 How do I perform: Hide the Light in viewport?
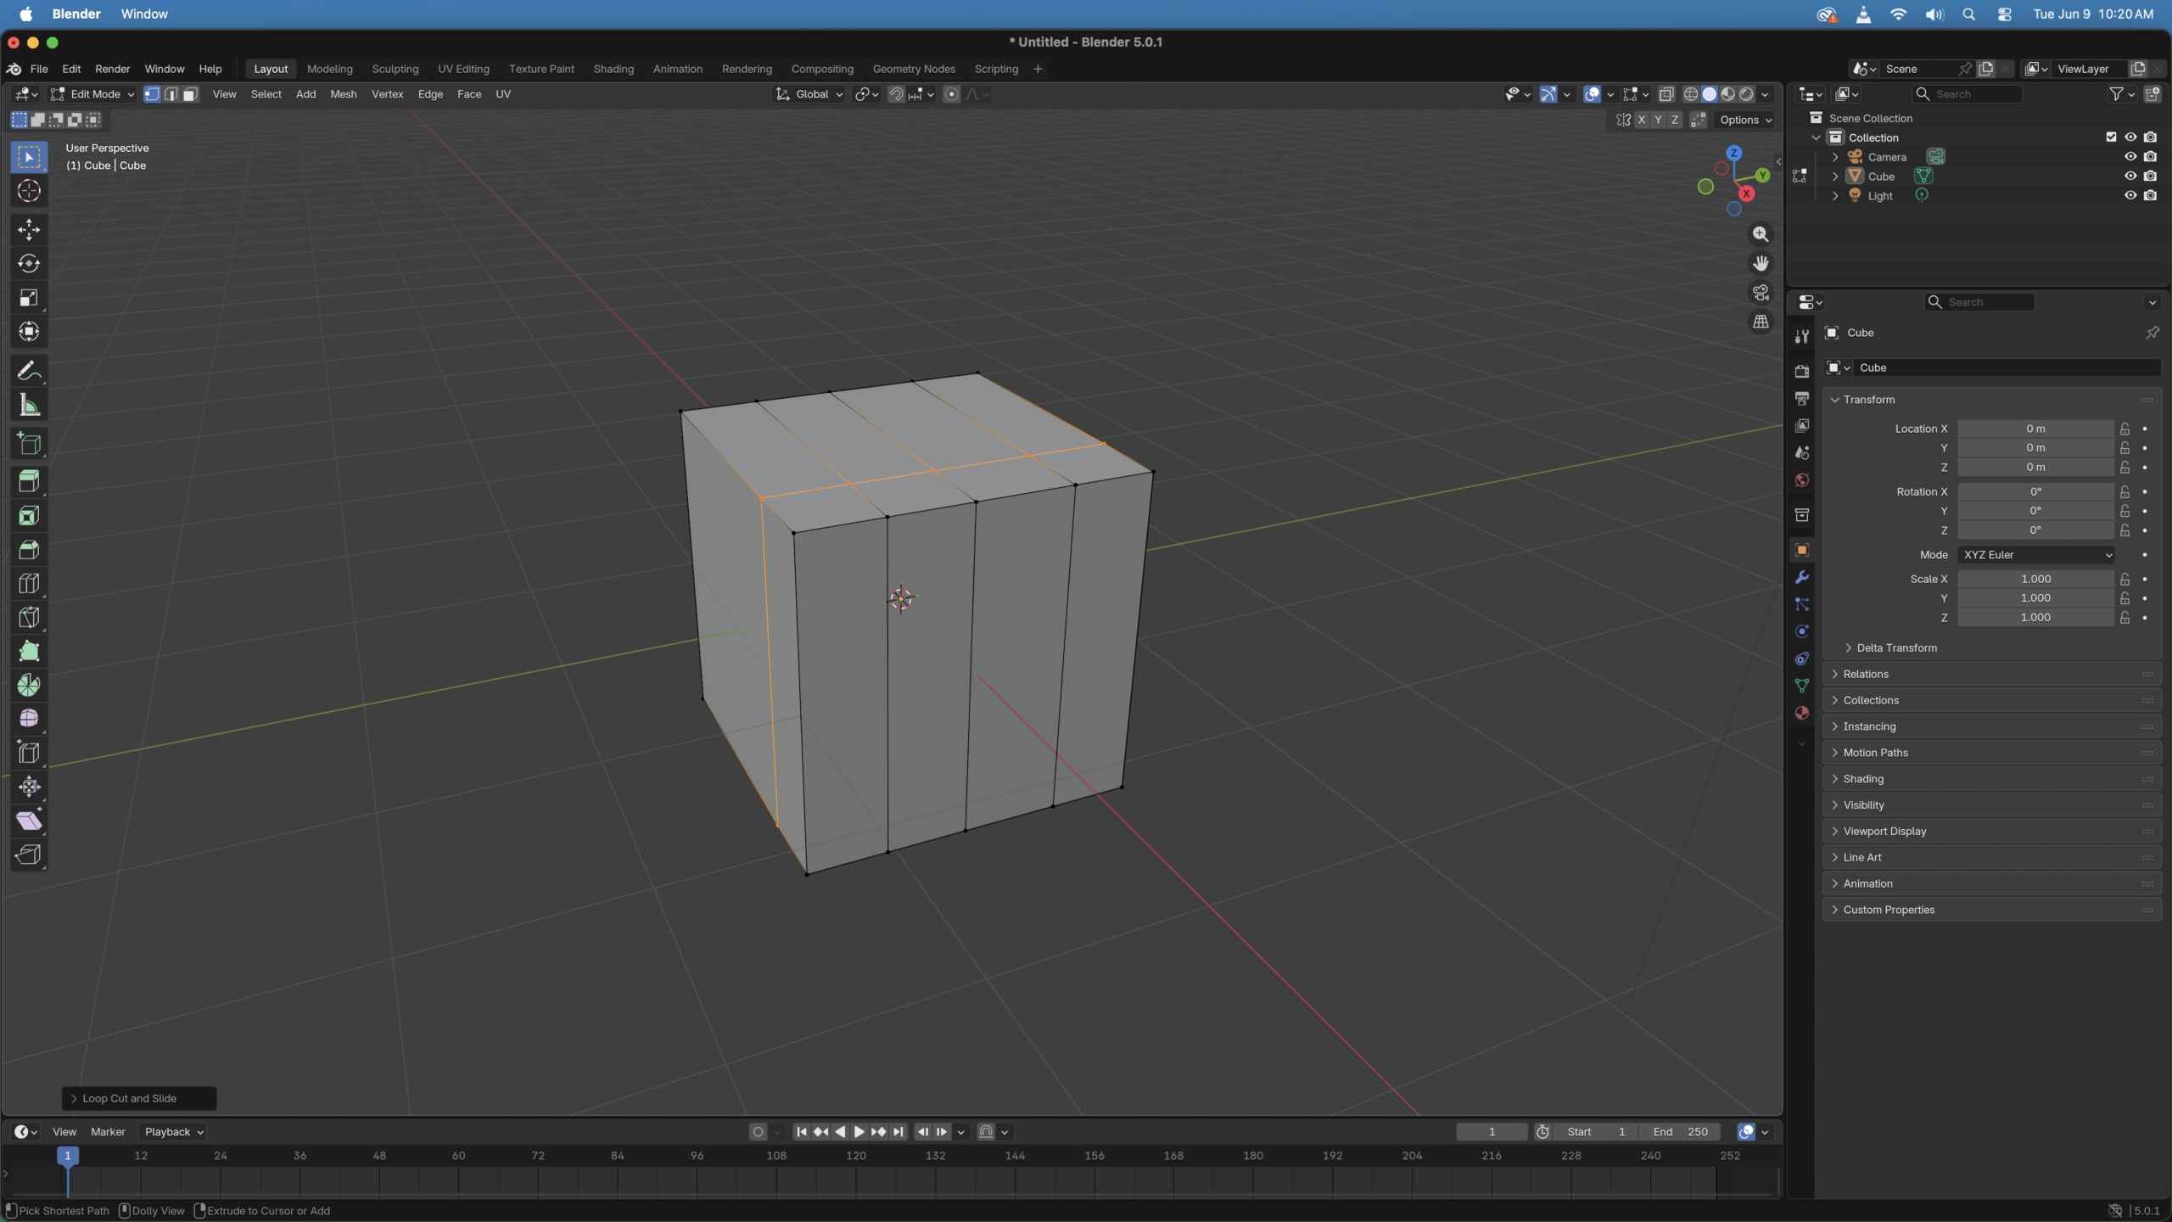[2130, 195]
